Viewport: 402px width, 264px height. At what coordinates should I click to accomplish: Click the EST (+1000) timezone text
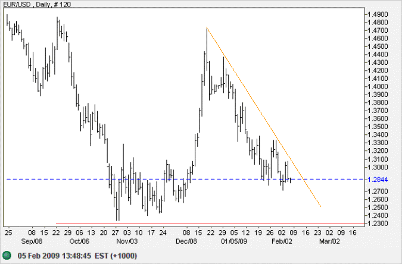pyautogui.click(x=116, y=256)
